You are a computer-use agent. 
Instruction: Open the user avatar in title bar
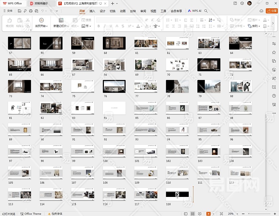(x=250, y=3)
